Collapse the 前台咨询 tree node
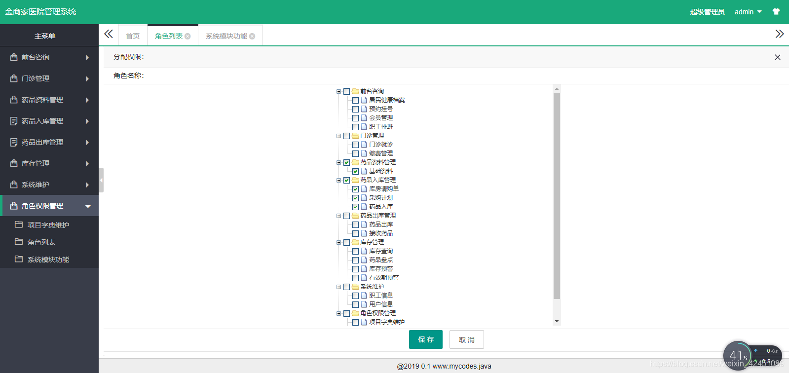789x373 pixels. click(339, 92)
